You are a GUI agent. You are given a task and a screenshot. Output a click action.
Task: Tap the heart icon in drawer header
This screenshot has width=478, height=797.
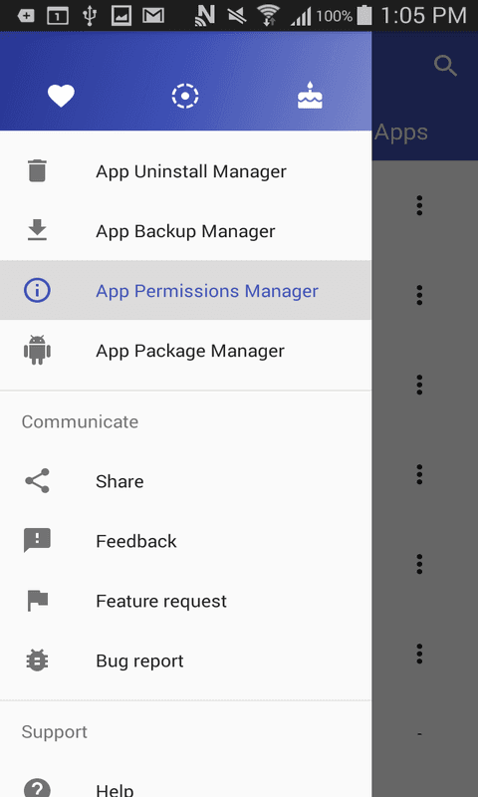click(x=61, y=96)
